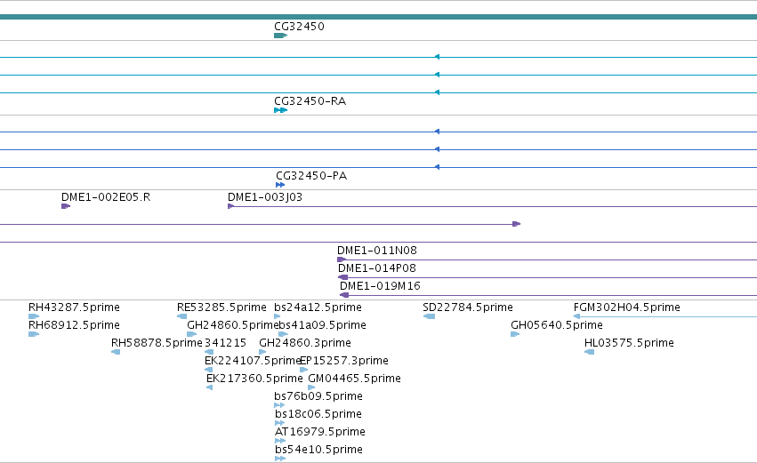Click the RH68912.5prime label
This screenshot has width=757, height=463.
(74, 325)
